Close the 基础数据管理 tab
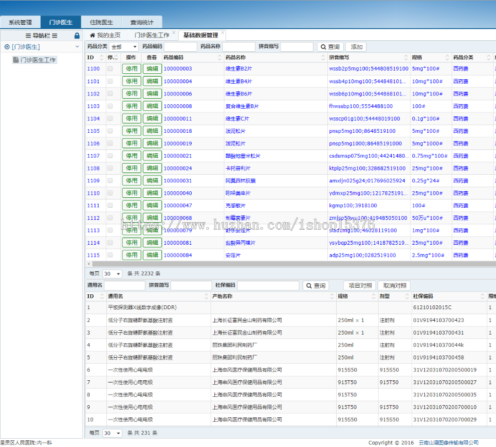The height and width of the screenshot is (447, 496). click(x=223, y=33)
